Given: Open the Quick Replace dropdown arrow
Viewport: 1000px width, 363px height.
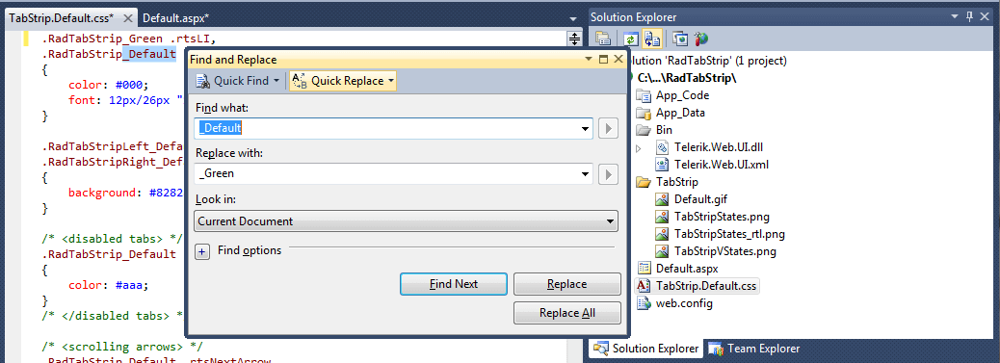Looking at the screenshot, I should tap(390, 81).
